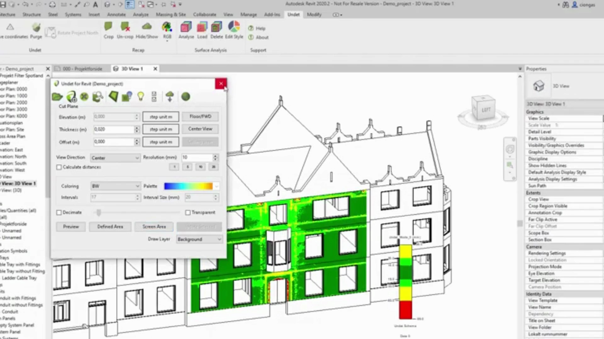604x339 pixels.
Task: Click the Crop point cloud icon
Action: (109, 28)
